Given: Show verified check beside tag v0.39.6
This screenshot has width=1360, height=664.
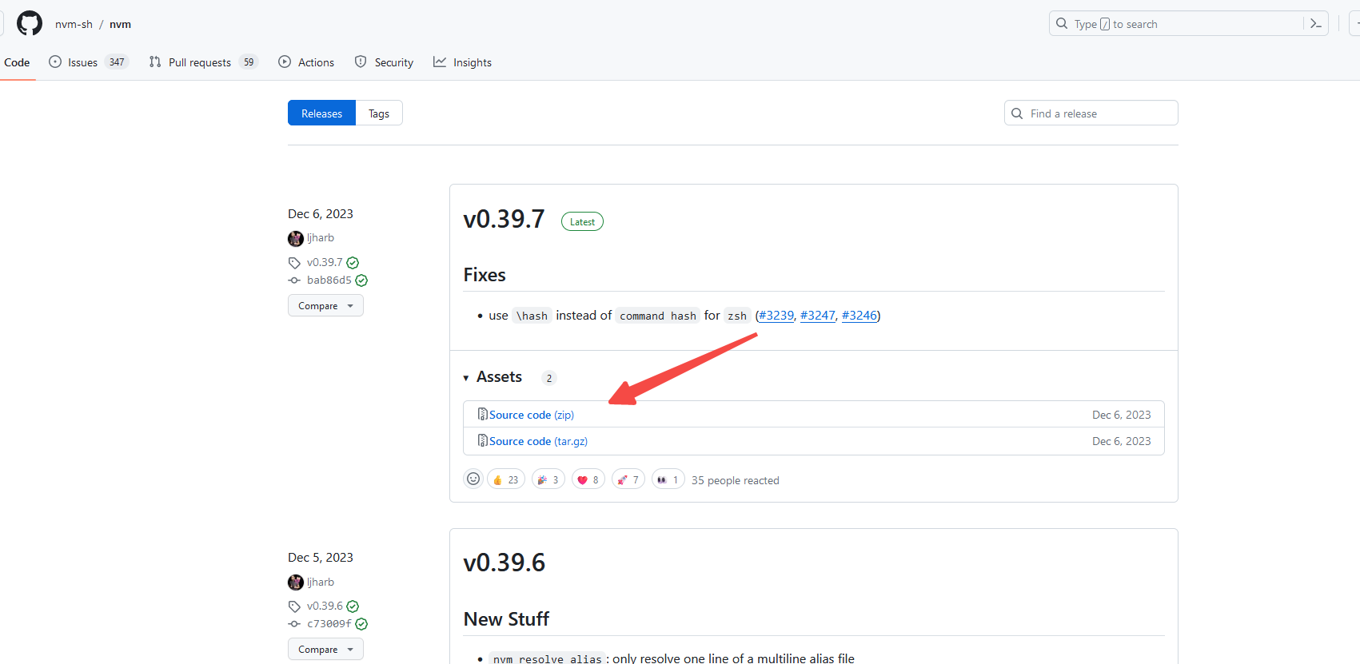Looking at the screenshot, I should (353, 606).
